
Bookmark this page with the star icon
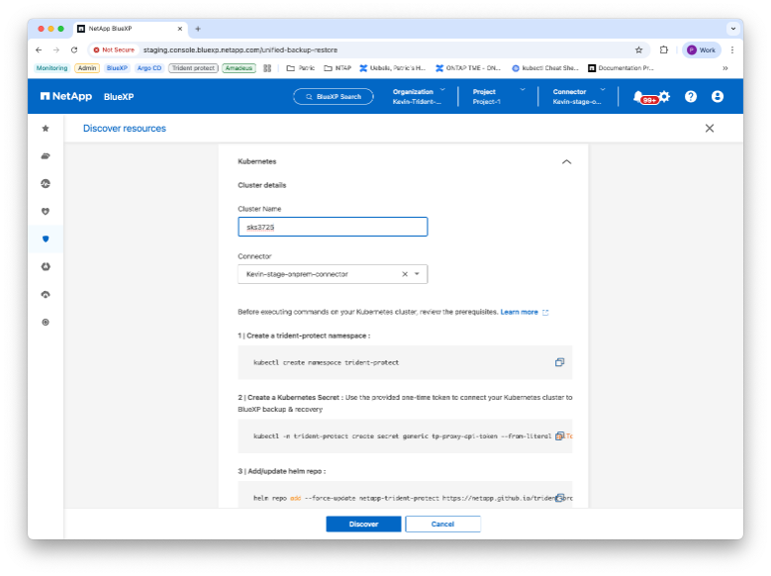(x=638, y=49)
